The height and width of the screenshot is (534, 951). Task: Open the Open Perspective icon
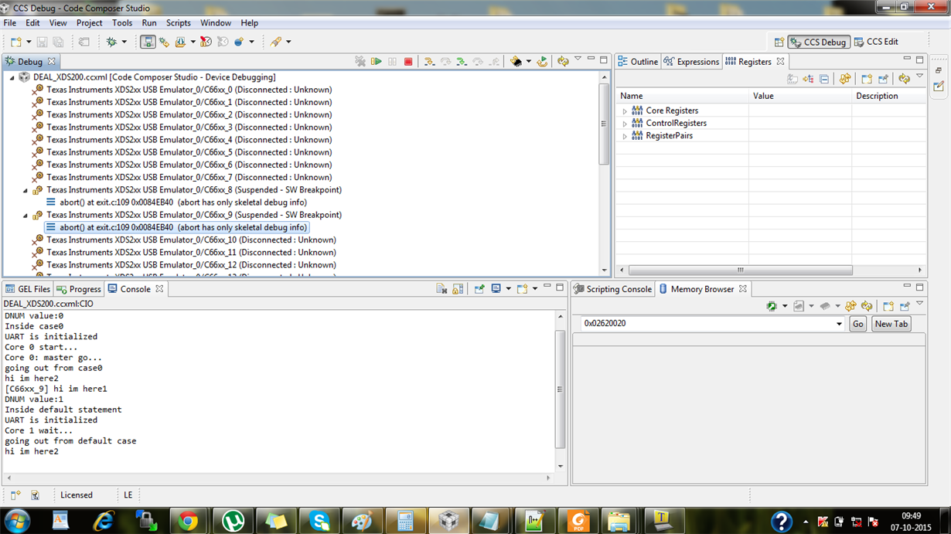[x=779, y=42]
